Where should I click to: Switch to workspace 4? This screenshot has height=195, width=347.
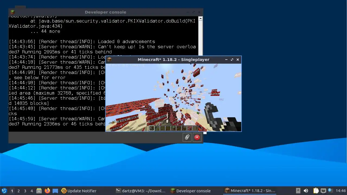pos(32,191)
